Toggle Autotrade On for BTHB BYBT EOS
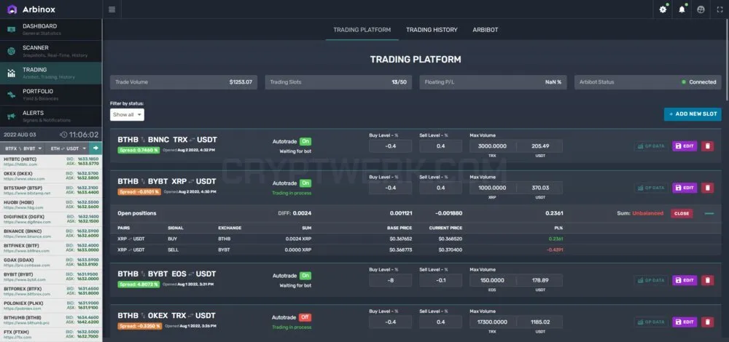The width and height of the screenshot is (729, 342). (x=305, y=275)
